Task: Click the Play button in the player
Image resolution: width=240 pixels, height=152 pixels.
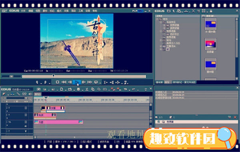Action: click(x=77, y=82)
